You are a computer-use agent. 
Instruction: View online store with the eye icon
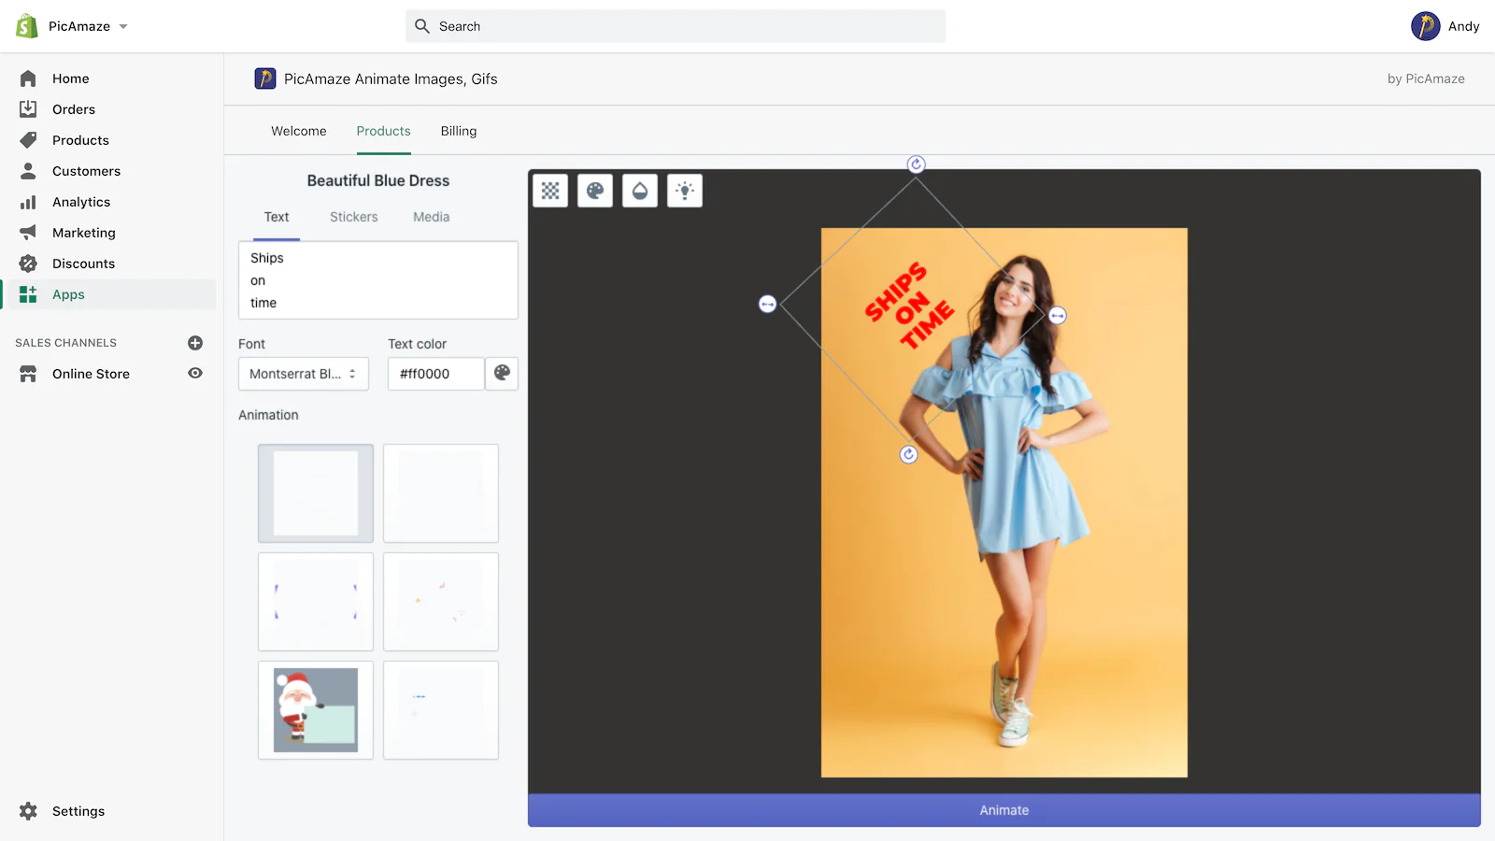click(x=195, y=373)
